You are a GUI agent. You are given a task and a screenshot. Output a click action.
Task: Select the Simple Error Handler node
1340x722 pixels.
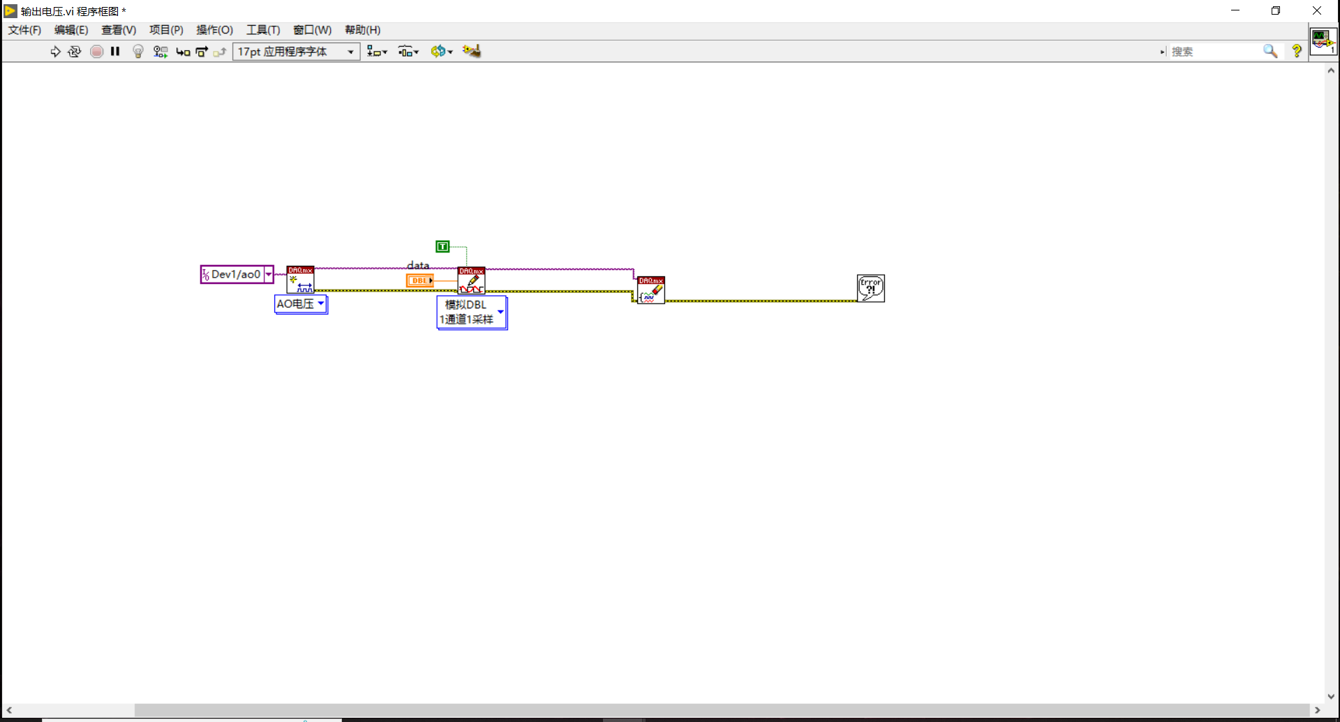[871, 288]
